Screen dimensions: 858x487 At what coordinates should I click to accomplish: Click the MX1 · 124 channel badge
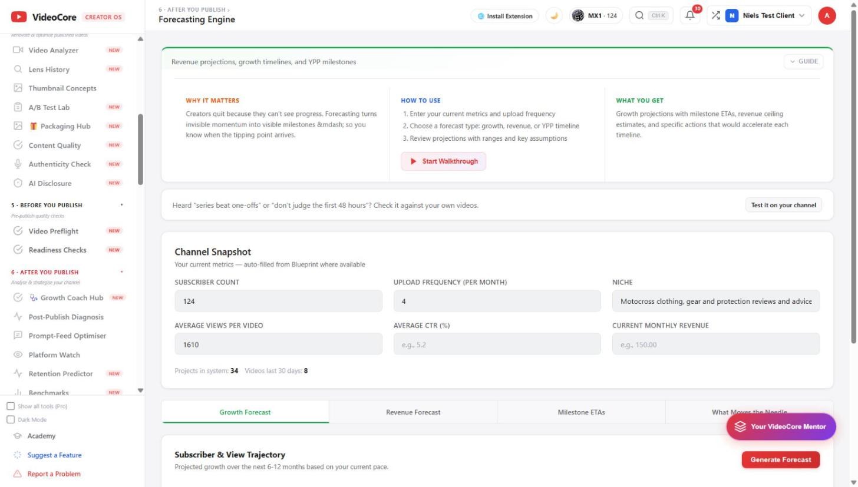[x=596, y=16]
